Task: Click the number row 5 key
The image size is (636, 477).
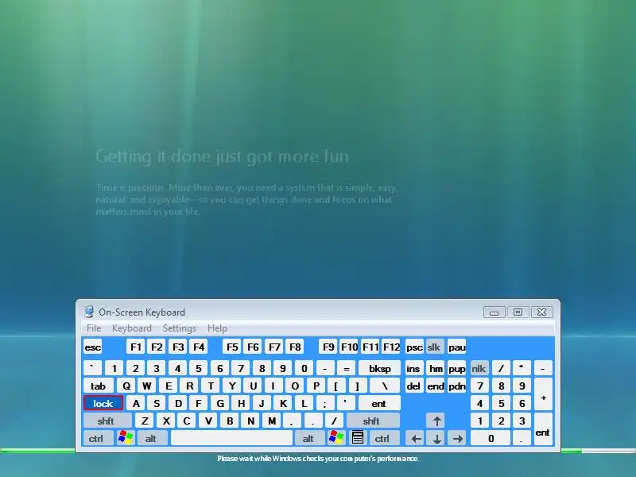Action: 198,368
